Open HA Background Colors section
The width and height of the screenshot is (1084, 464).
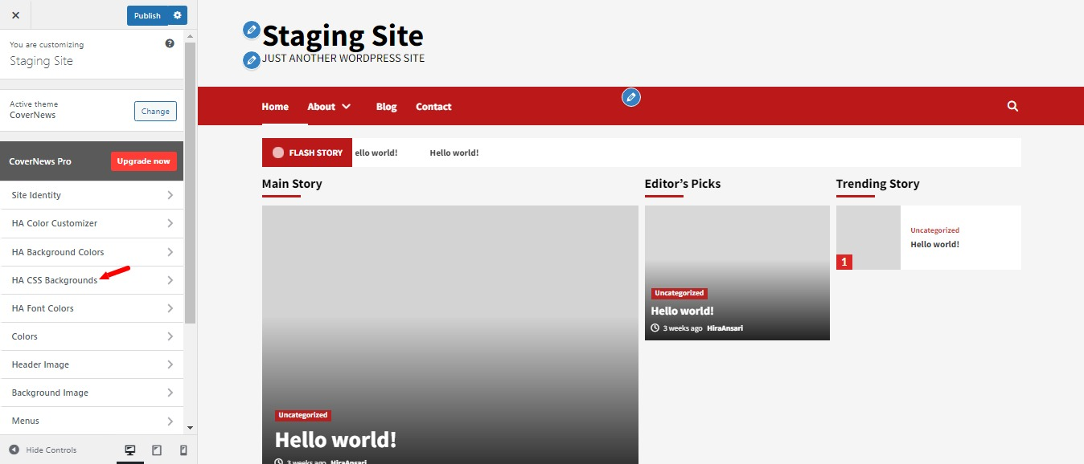pyautogui.click(x=92, y=252)
